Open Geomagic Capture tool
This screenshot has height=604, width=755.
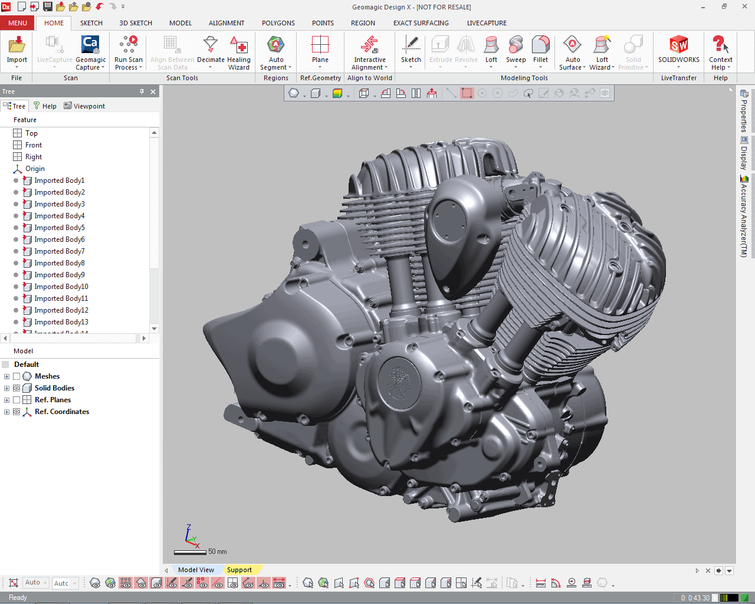tap(90, 52)
